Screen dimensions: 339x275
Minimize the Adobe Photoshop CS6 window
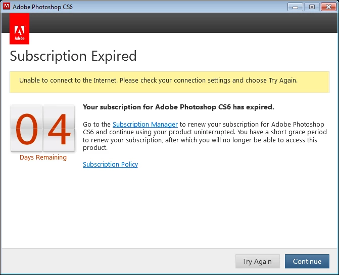click(x=296, y=7)
